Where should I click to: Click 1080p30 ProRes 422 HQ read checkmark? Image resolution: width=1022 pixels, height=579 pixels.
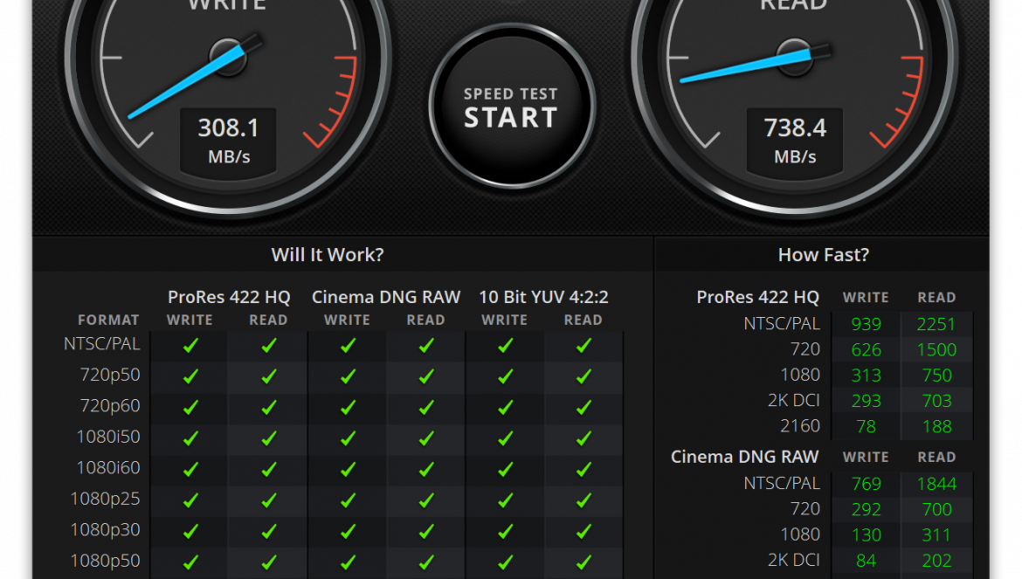click(x=268, y=532)
